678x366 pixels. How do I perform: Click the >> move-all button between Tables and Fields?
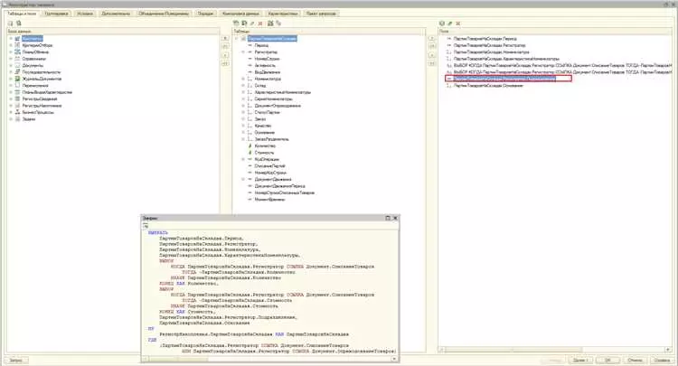click(x=431, y=47)
